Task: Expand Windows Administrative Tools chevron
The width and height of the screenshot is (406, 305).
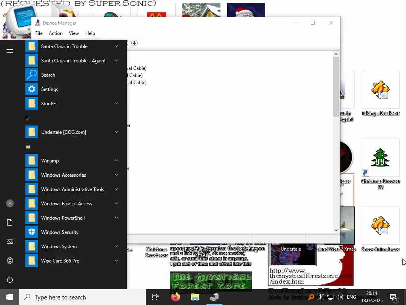Action: pos(117,189)
